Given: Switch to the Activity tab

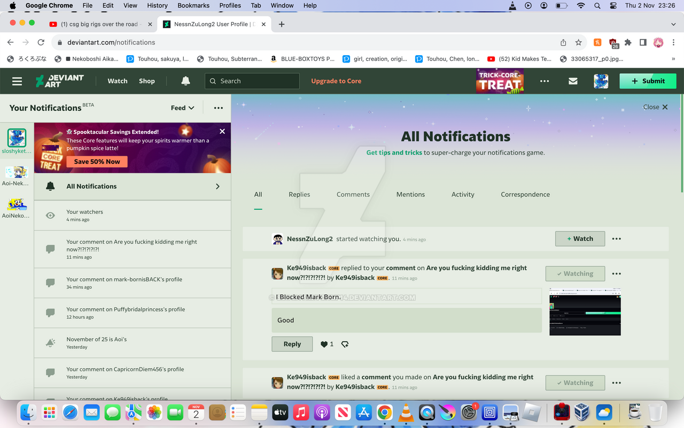Looking at the screenshot, I should click(463, 194).
